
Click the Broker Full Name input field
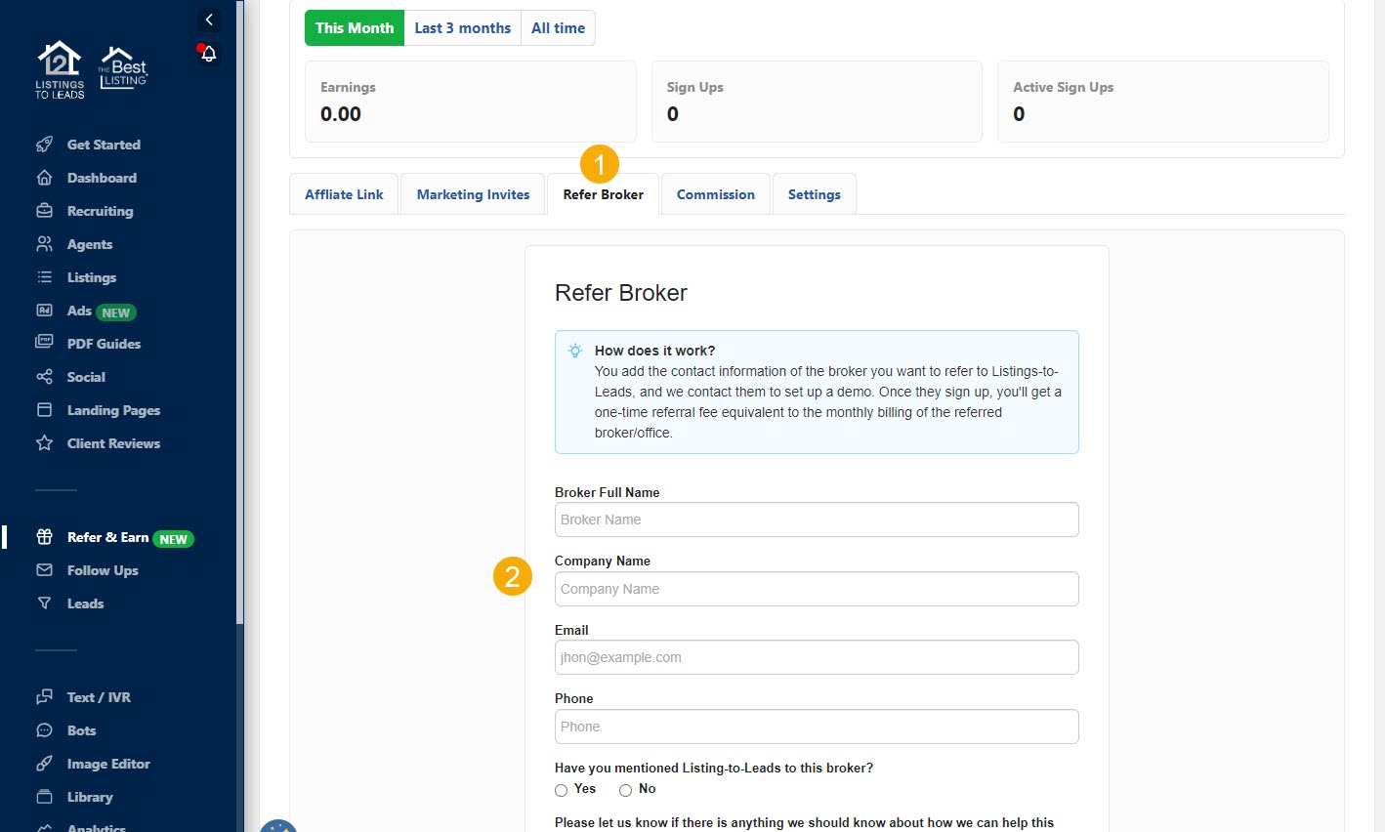click(x=816, y=520)
